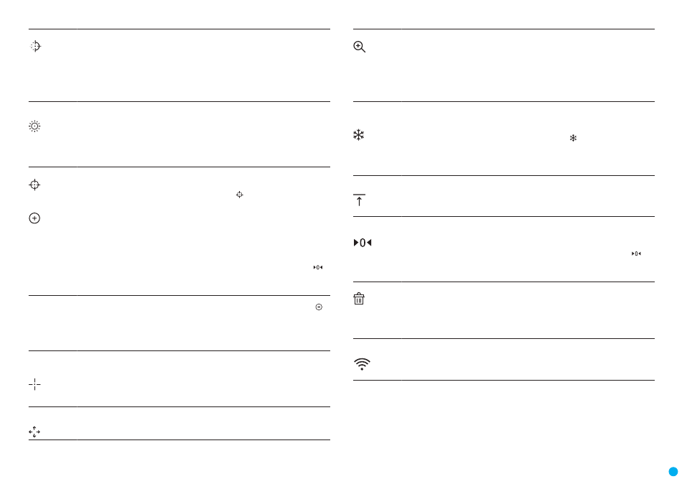Click the small inline circled crosshair icon

(x=239, y=195)
